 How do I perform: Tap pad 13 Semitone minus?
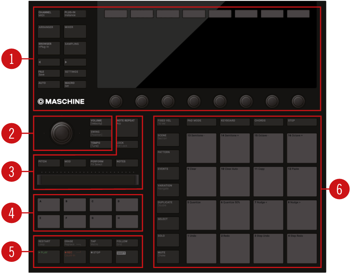pos(201,148)
